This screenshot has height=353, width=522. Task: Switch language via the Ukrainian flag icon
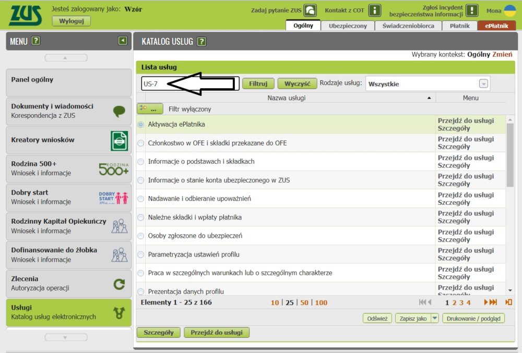(x=510, y=10)
